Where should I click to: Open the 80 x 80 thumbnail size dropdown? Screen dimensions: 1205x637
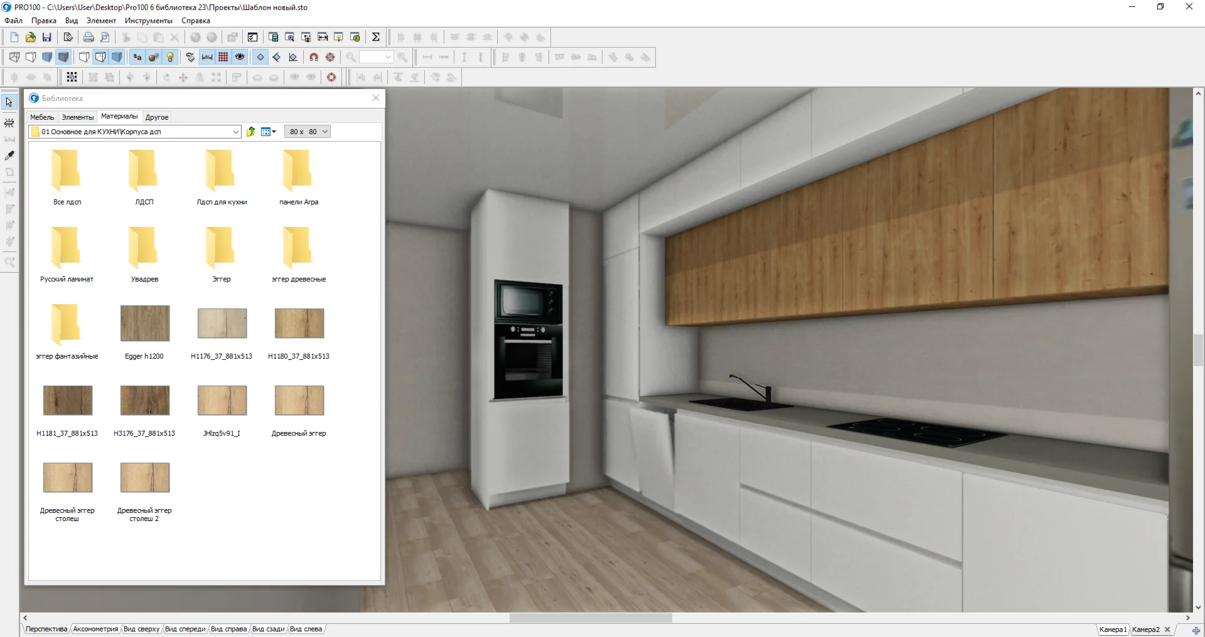(x=307, y=132)
